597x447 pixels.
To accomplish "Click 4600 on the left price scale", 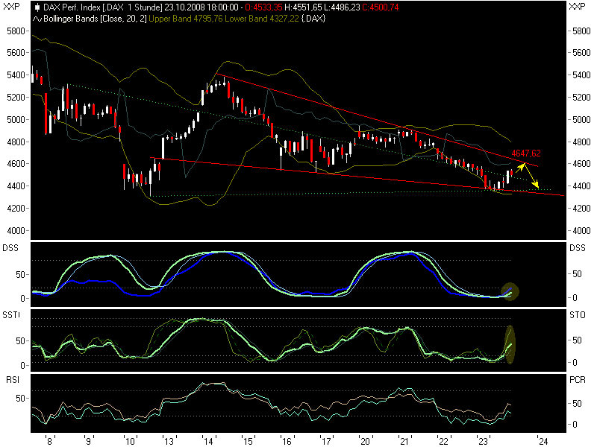I will click(16, 164).
